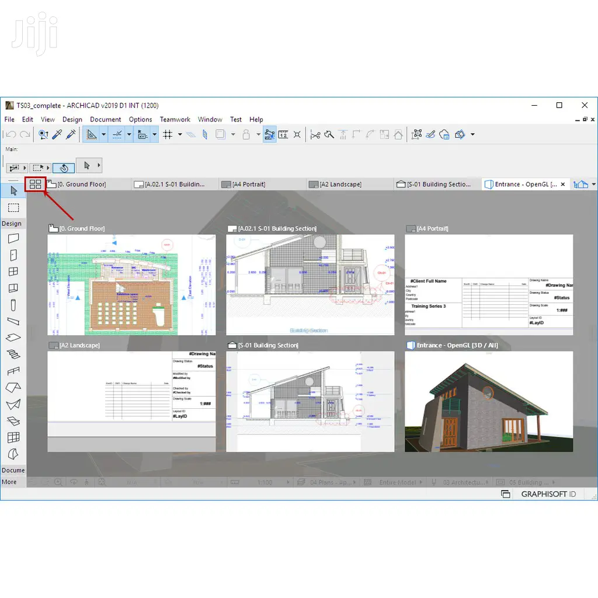Click the tab overview grid icon
The height and width of the screenshot is (598, 598).
(35, 184)
